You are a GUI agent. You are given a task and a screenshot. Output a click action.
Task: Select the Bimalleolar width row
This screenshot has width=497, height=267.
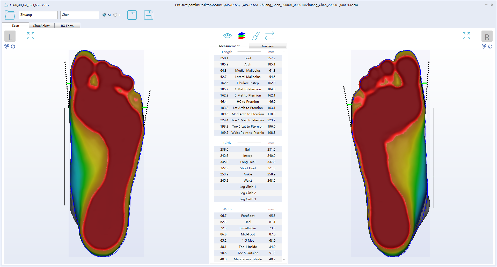[x=248, y=228]
